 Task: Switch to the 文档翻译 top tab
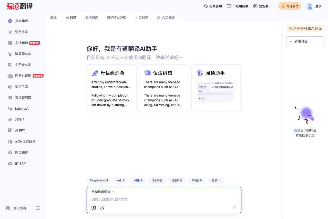[92, 18]
